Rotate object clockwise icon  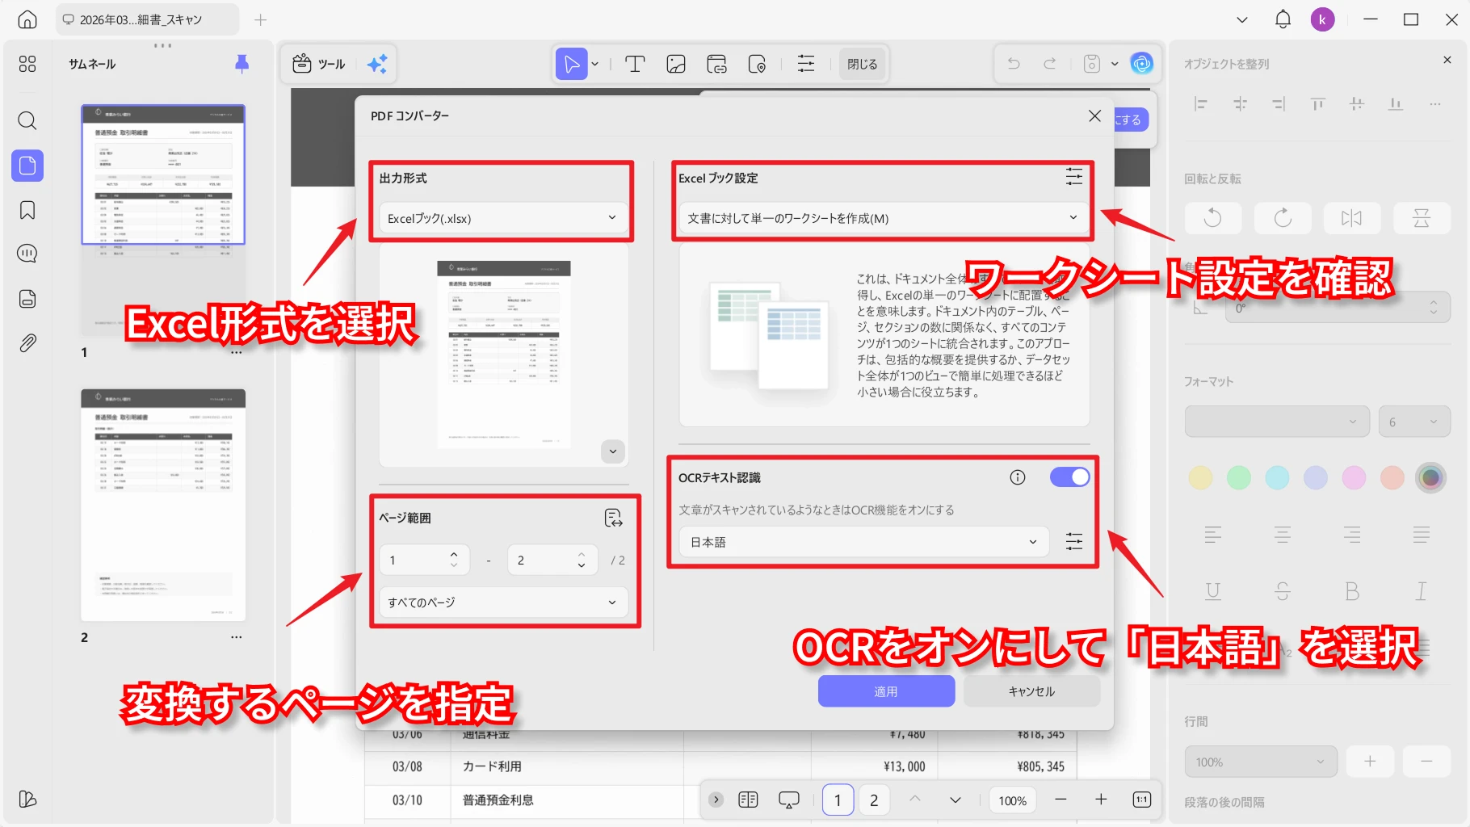tap(1283, 218)
